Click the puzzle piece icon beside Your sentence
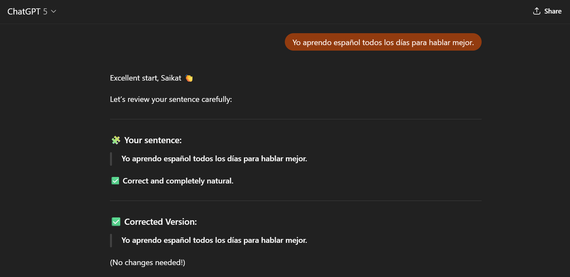This screenshot has width=570, height=277. (115, 140)
